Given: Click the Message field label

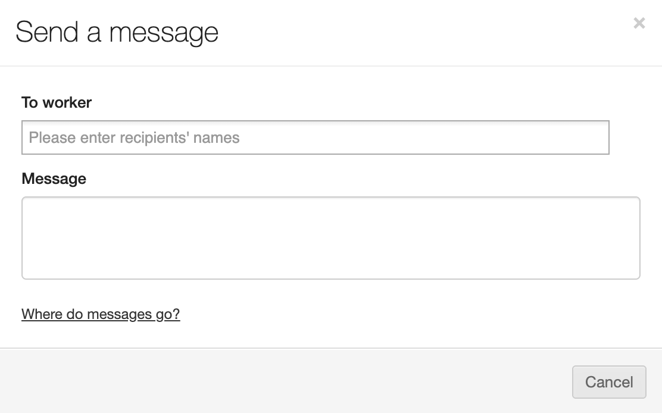Looking at the screenshot, I should tap(54, 179).
